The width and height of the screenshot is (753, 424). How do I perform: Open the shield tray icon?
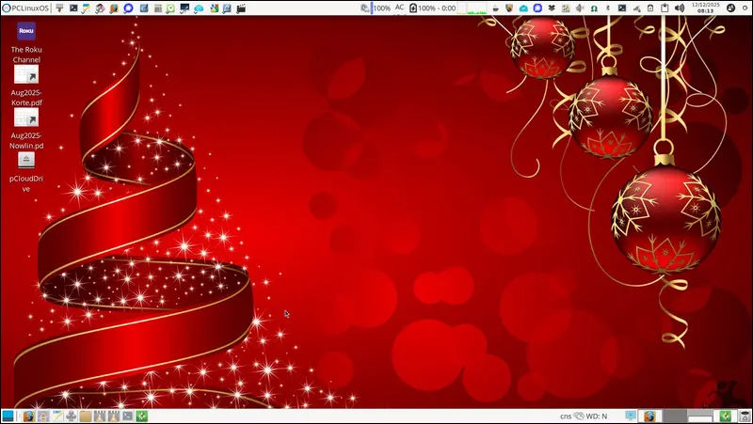click(509, 8)
